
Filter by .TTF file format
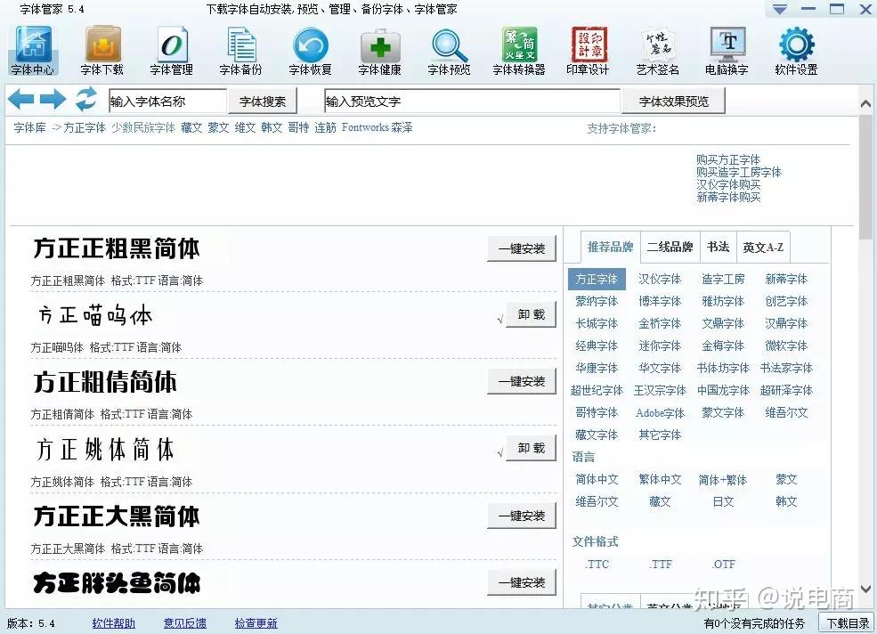pyautogui.click(x=660, y=564)
